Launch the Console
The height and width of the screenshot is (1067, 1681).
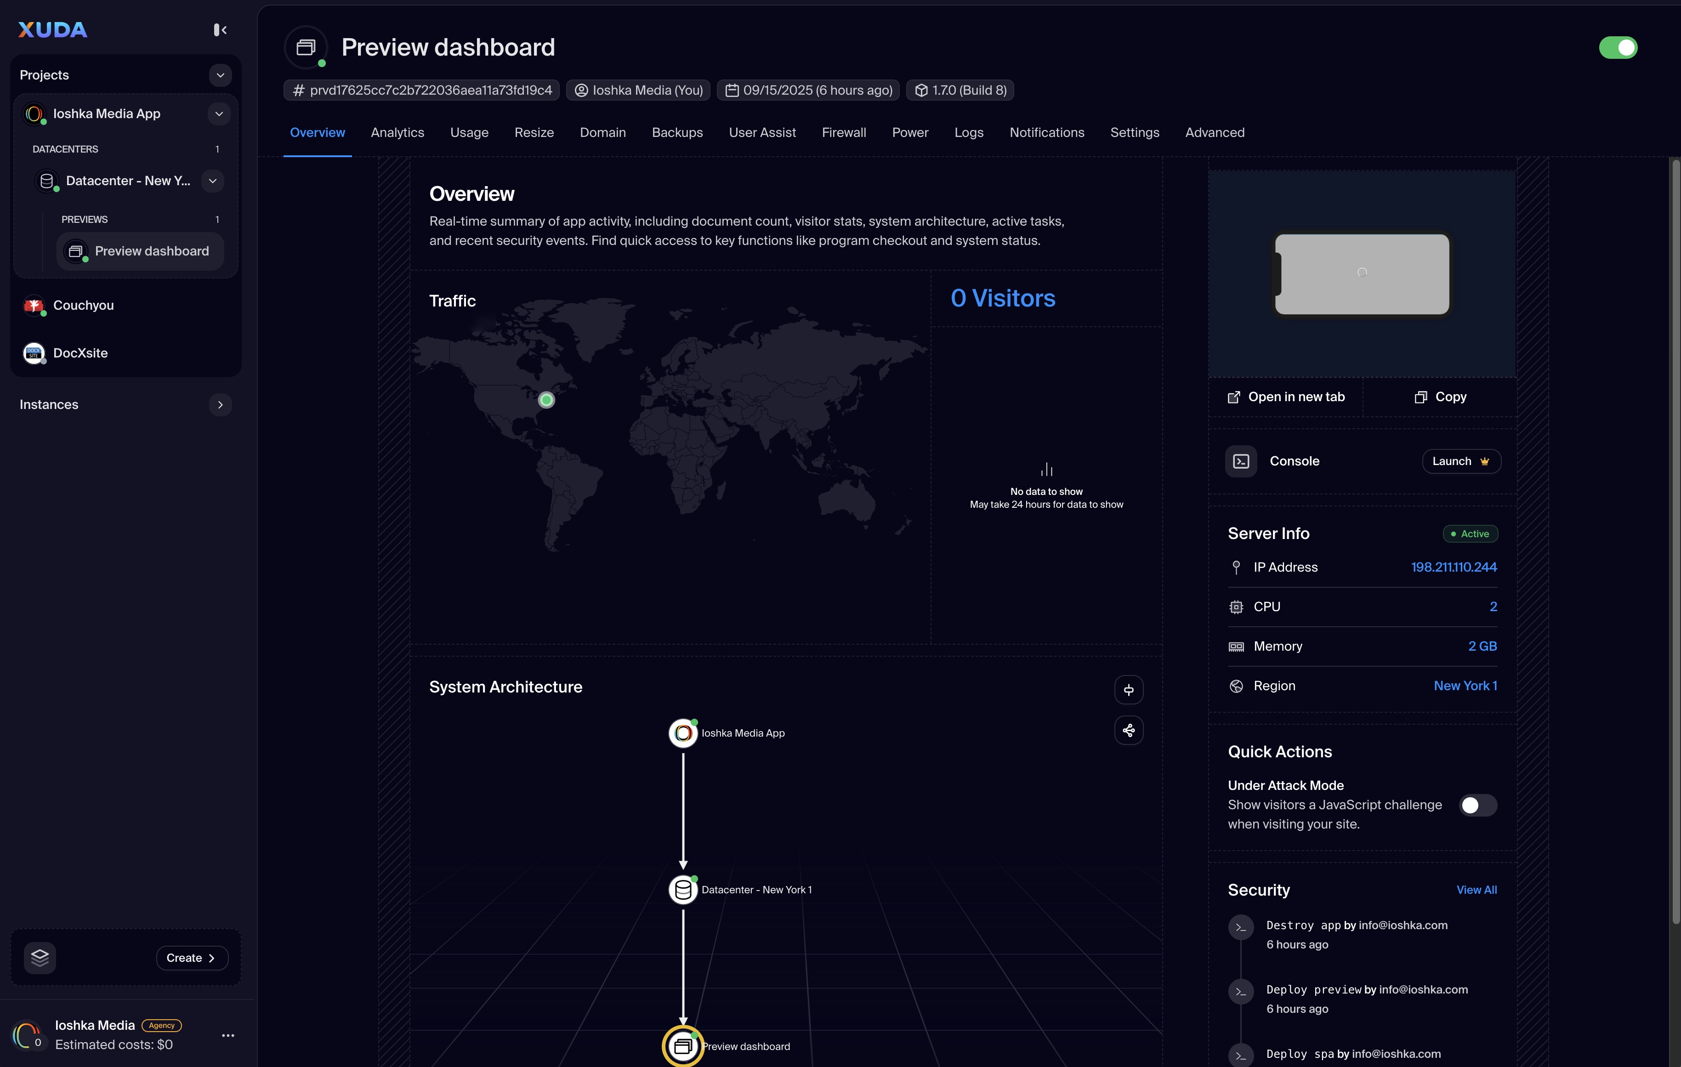[1460, 461]
